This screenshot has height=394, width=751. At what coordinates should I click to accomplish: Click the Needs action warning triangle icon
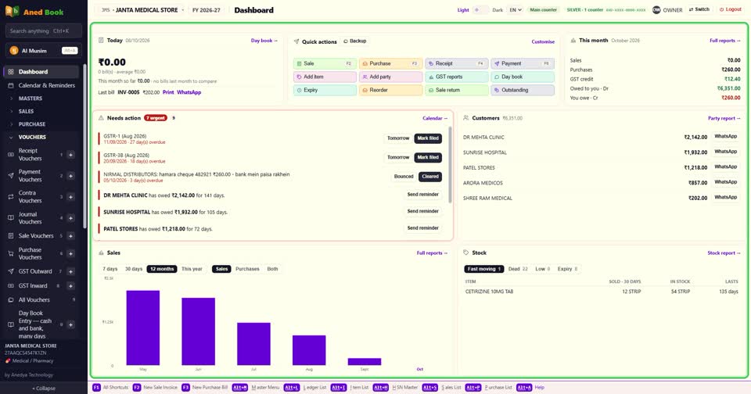tap(101, 118)
